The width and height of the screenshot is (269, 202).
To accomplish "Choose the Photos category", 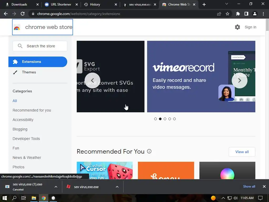I will [x=19, y=167].
